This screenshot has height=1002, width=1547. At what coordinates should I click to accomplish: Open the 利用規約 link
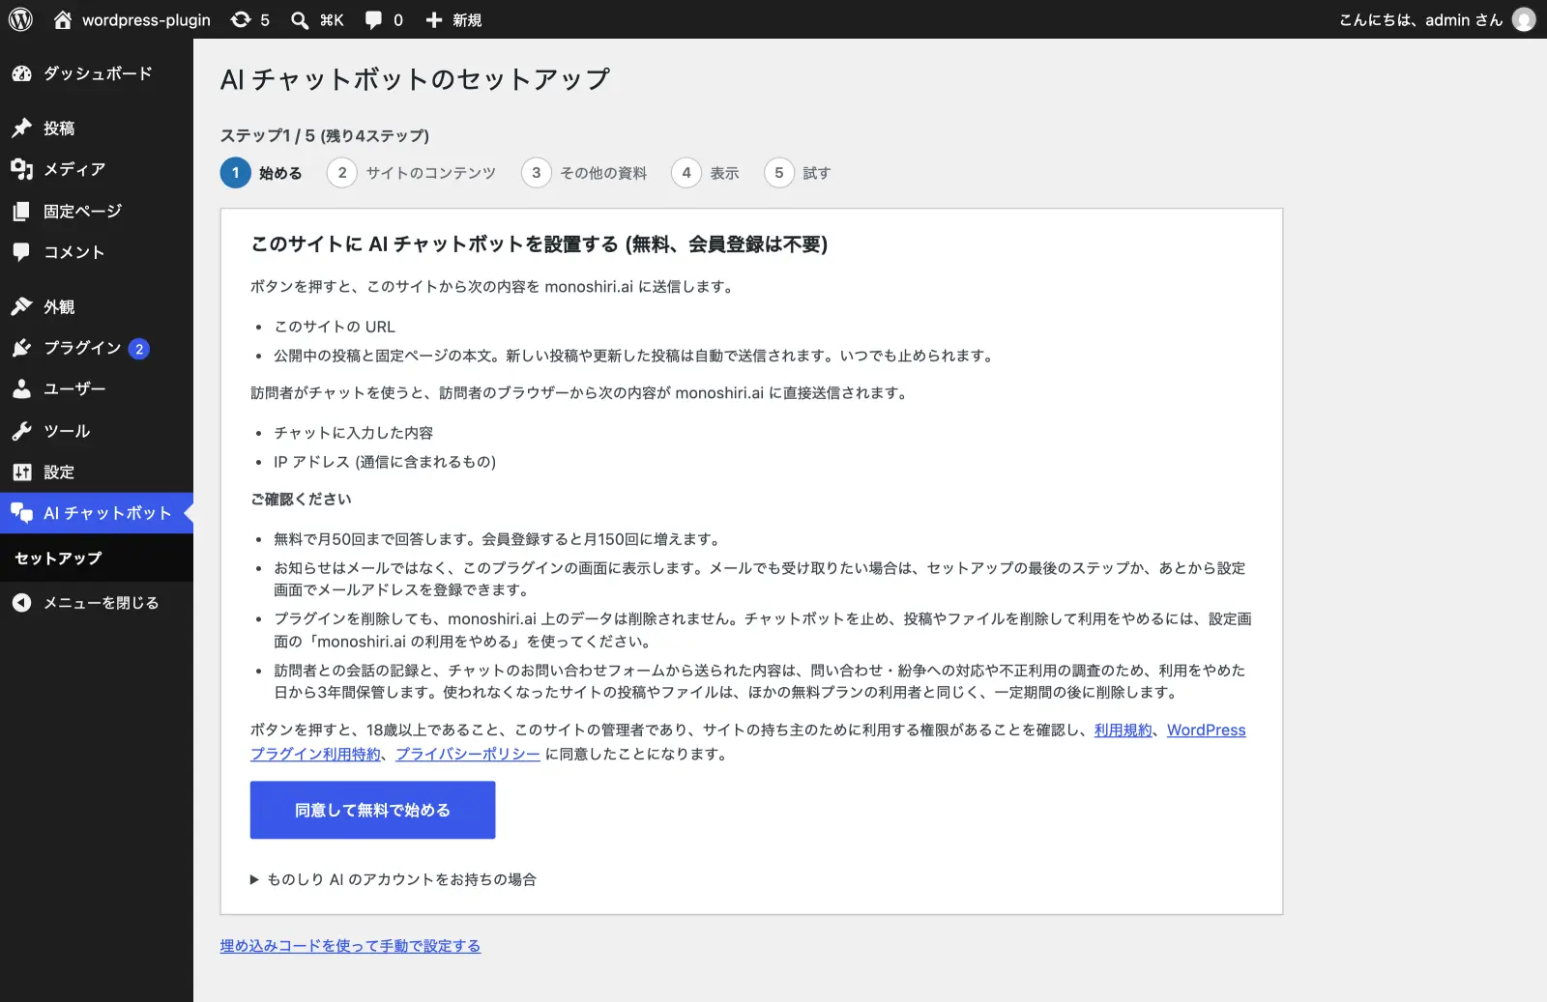coord(1124,730)
